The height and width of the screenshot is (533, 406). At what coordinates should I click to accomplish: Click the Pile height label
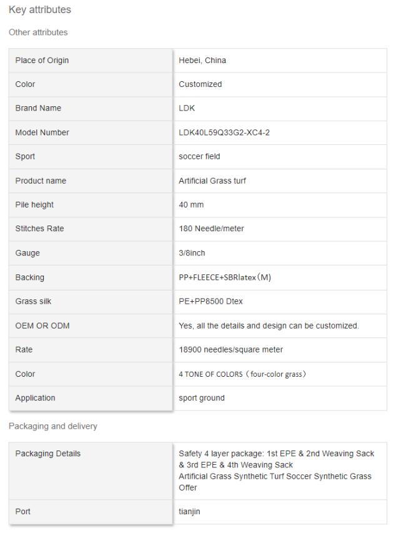click(34, 205)
